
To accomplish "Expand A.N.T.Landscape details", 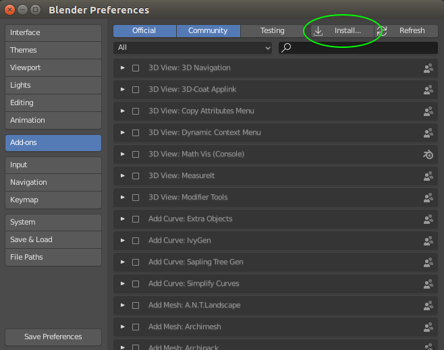I will (x=123, y=305).
